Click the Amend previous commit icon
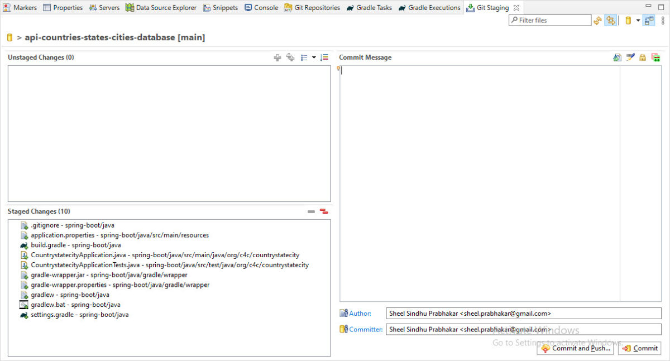 (x=617, y=57)
